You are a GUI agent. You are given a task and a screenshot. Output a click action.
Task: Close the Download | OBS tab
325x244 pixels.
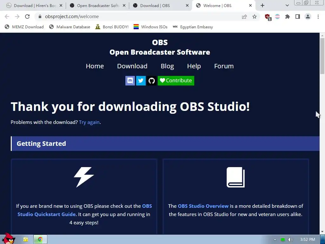pos(187,6)
